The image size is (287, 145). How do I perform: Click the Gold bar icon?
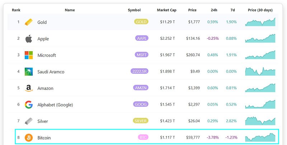click(x=29, y=22)
